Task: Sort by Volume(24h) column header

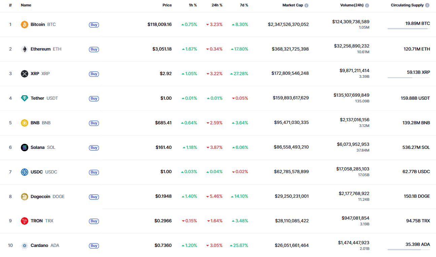Action: (352, 5)
